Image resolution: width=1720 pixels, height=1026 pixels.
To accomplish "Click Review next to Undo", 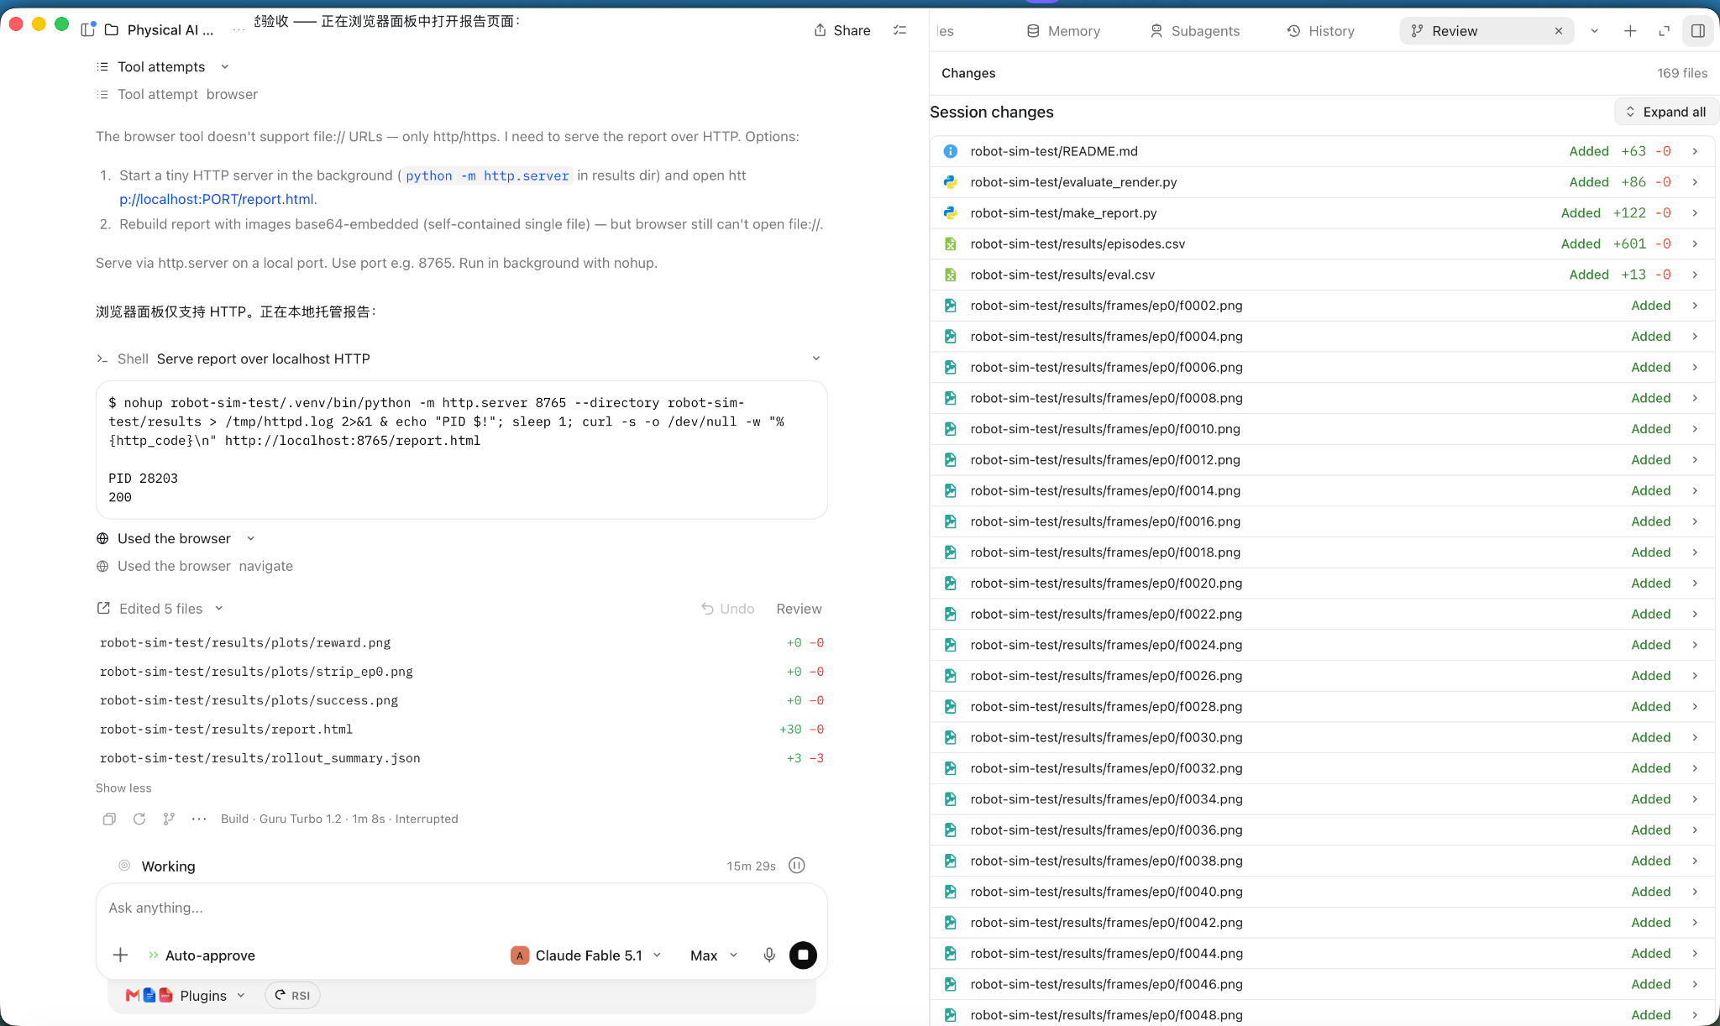I will click(799, 609).
